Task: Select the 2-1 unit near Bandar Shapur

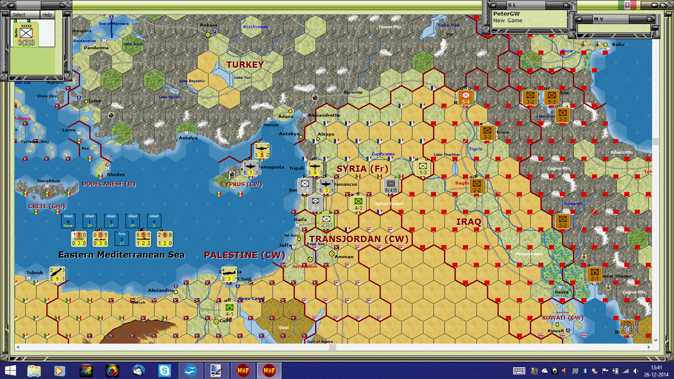Action: 594,274
